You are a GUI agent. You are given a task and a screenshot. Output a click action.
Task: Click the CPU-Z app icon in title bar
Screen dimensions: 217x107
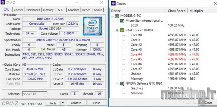coord(3,2)
